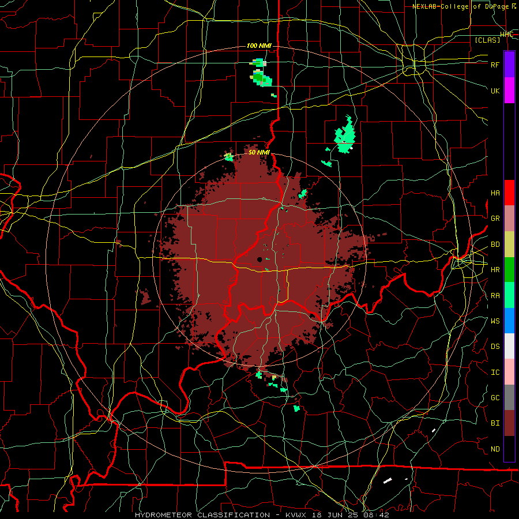The image size is (519, 519).
Task: Click the red HA legend color swatch
Action: point(509,193)
